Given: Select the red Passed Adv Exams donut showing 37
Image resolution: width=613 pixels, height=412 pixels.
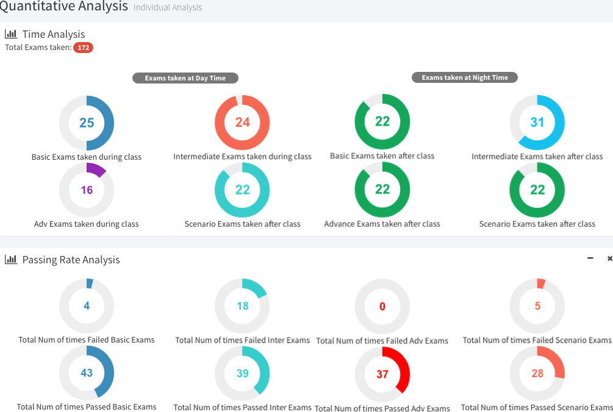Looking at the screenshot, I should [x=382, y=374].
